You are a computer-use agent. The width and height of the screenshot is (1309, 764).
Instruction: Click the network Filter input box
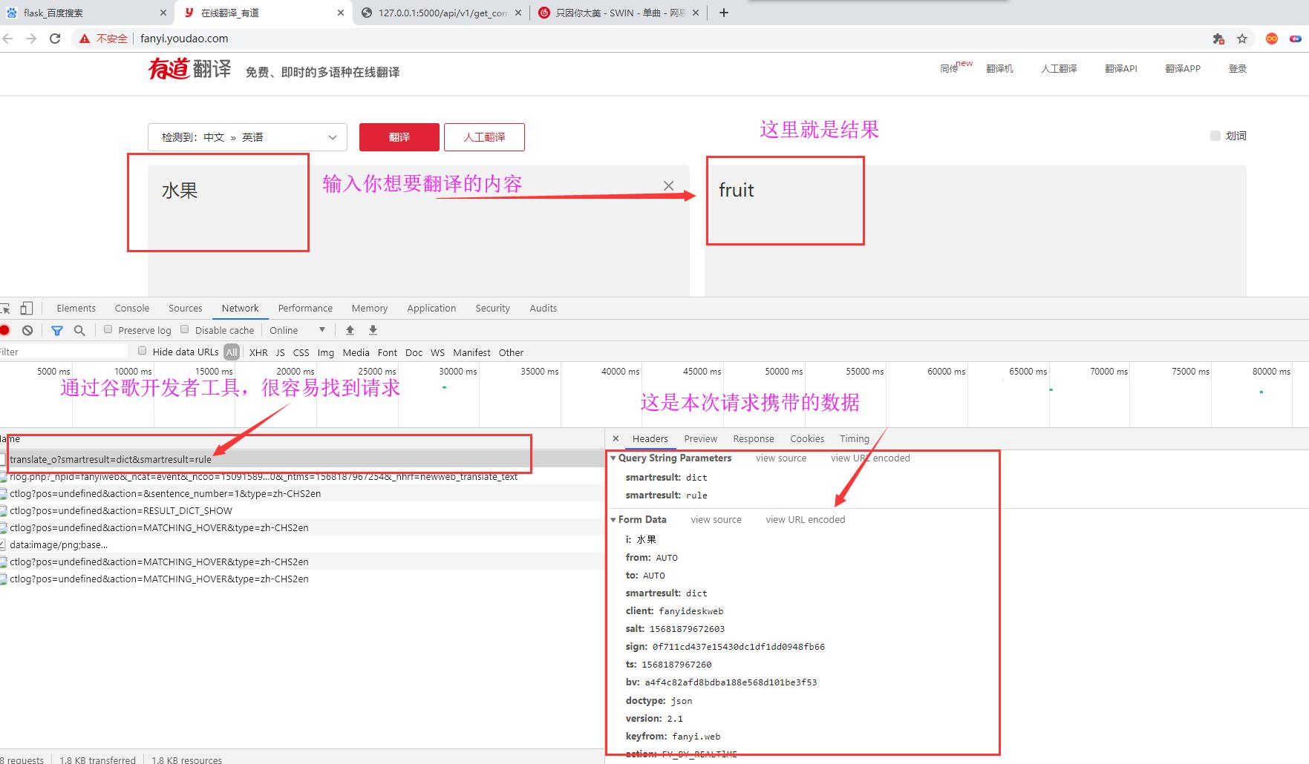64,352
